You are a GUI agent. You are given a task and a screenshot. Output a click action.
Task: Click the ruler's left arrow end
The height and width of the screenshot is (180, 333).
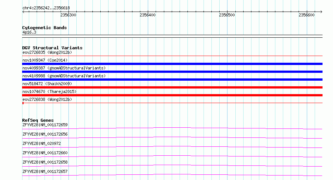click(x=23, y=12)
